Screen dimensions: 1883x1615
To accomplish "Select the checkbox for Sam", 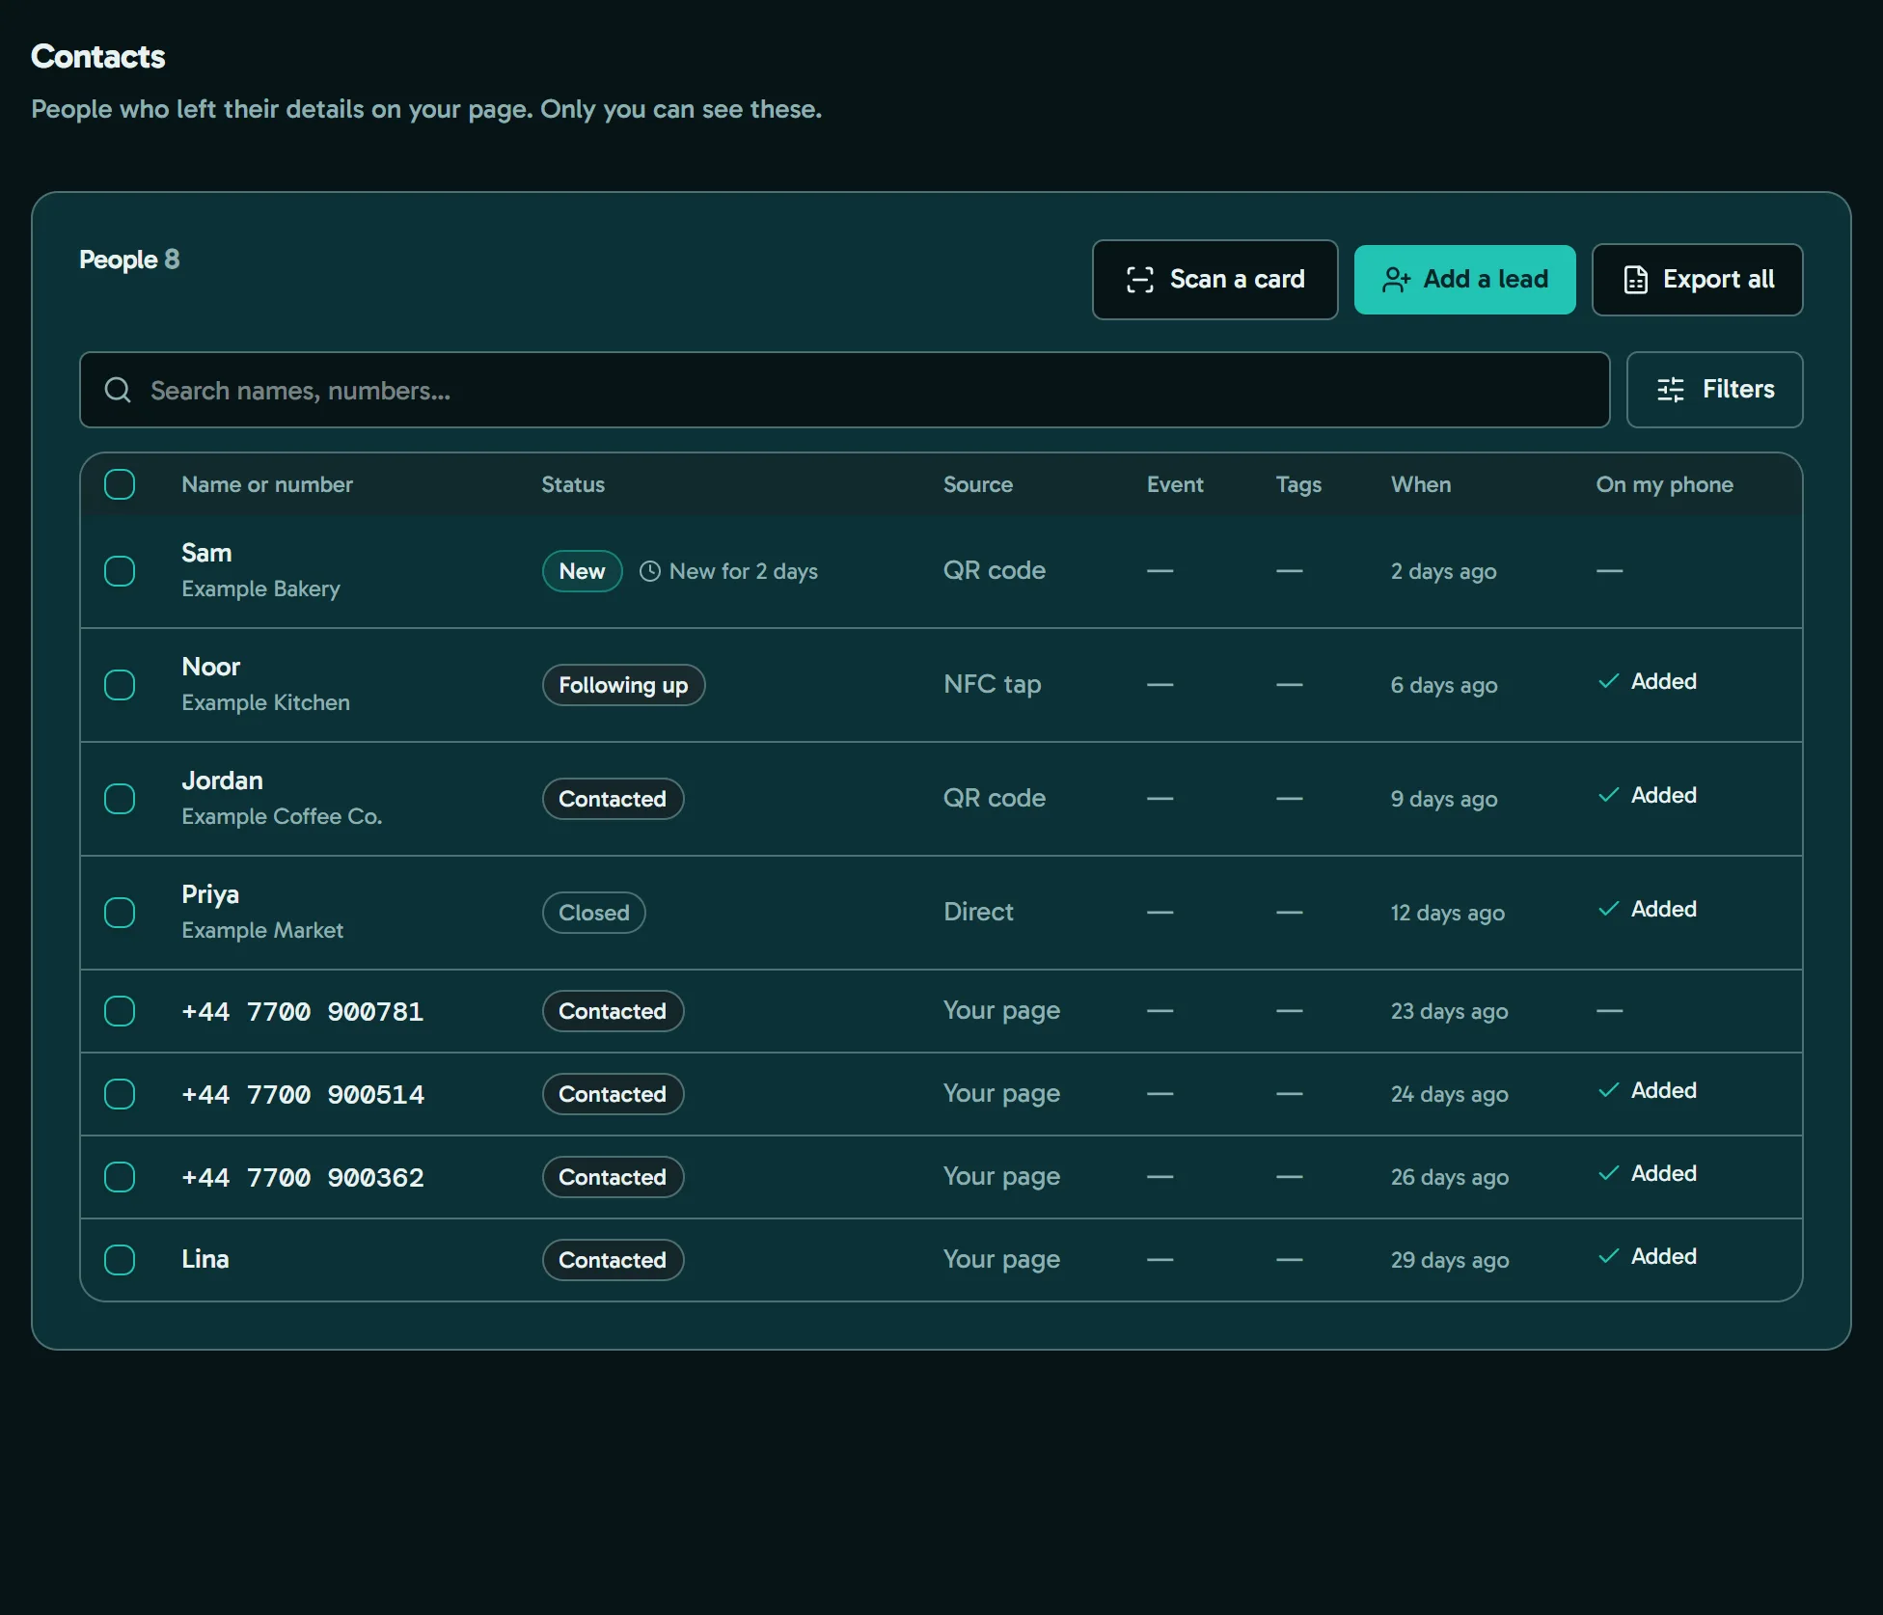I will point(120,571).
